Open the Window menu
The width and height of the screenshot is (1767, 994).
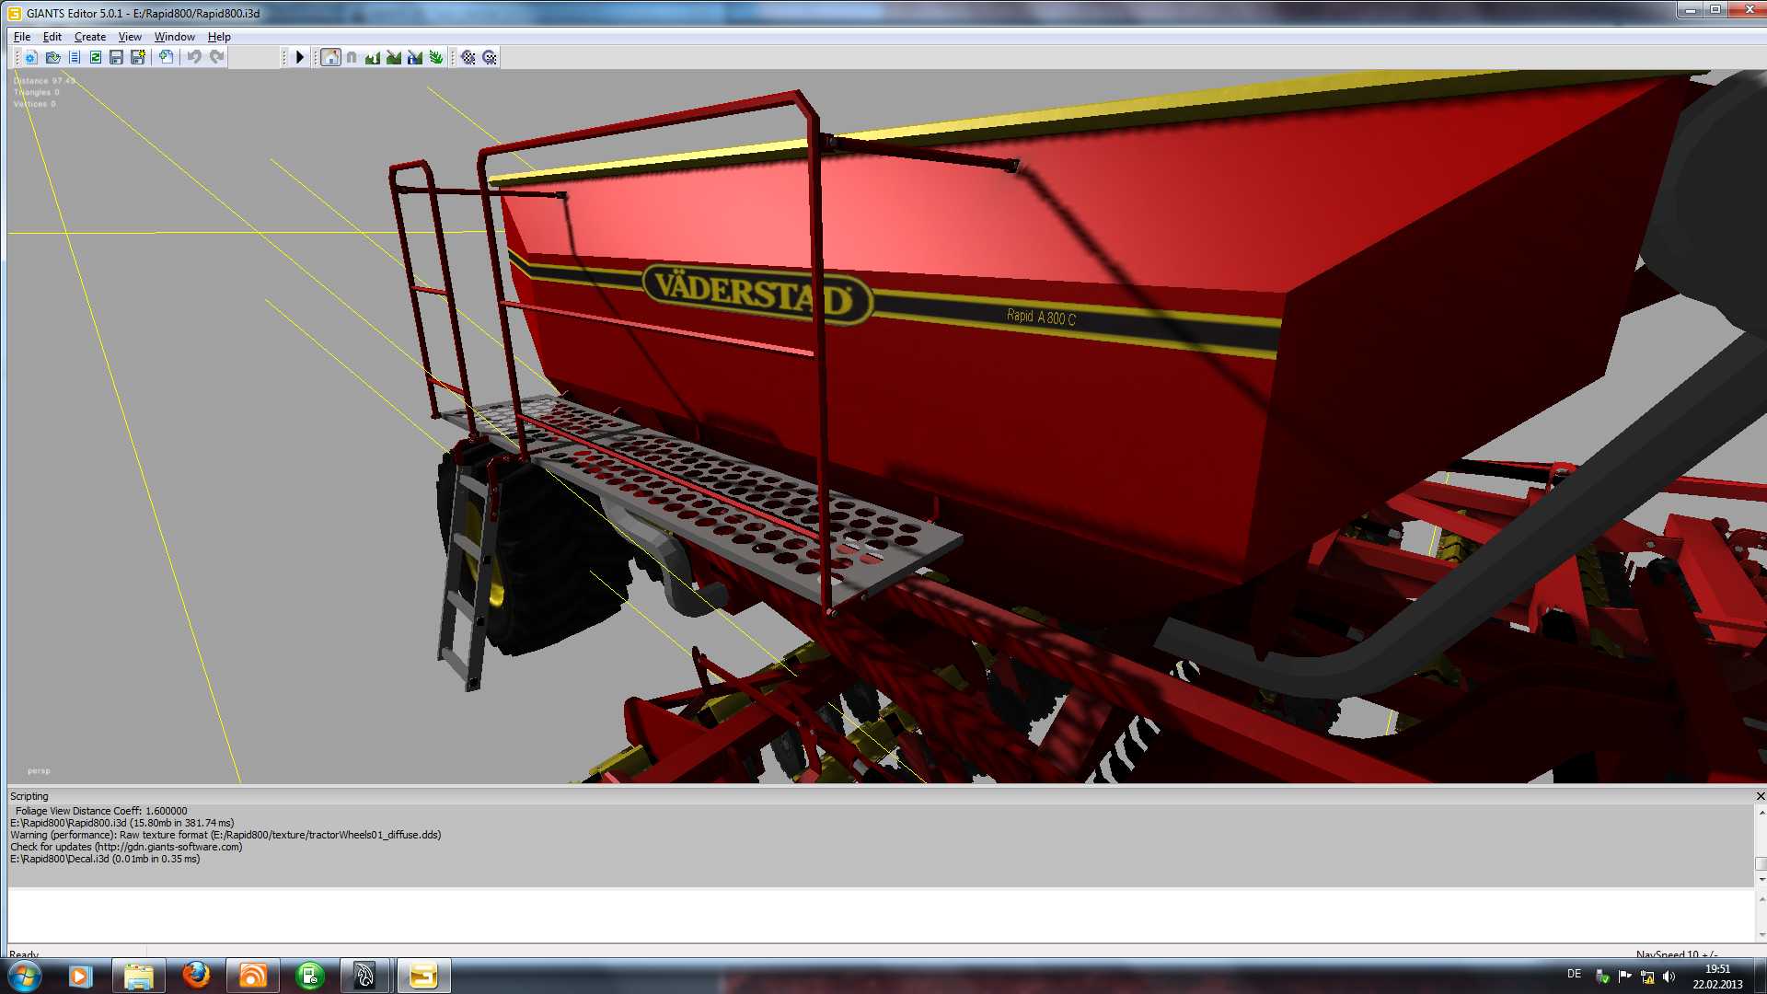click(175, 37)
